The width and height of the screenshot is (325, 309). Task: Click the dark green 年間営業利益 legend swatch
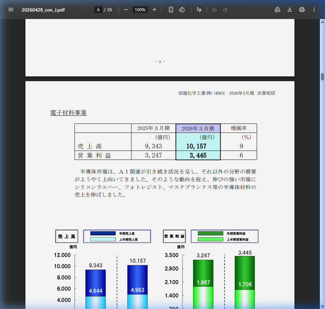click(x=210, y=233)
